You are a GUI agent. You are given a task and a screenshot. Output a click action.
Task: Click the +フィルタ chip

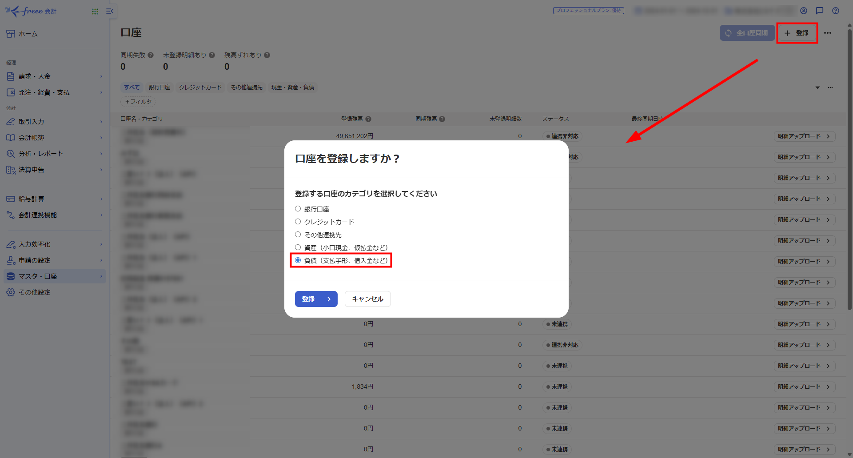coord(138,102)
